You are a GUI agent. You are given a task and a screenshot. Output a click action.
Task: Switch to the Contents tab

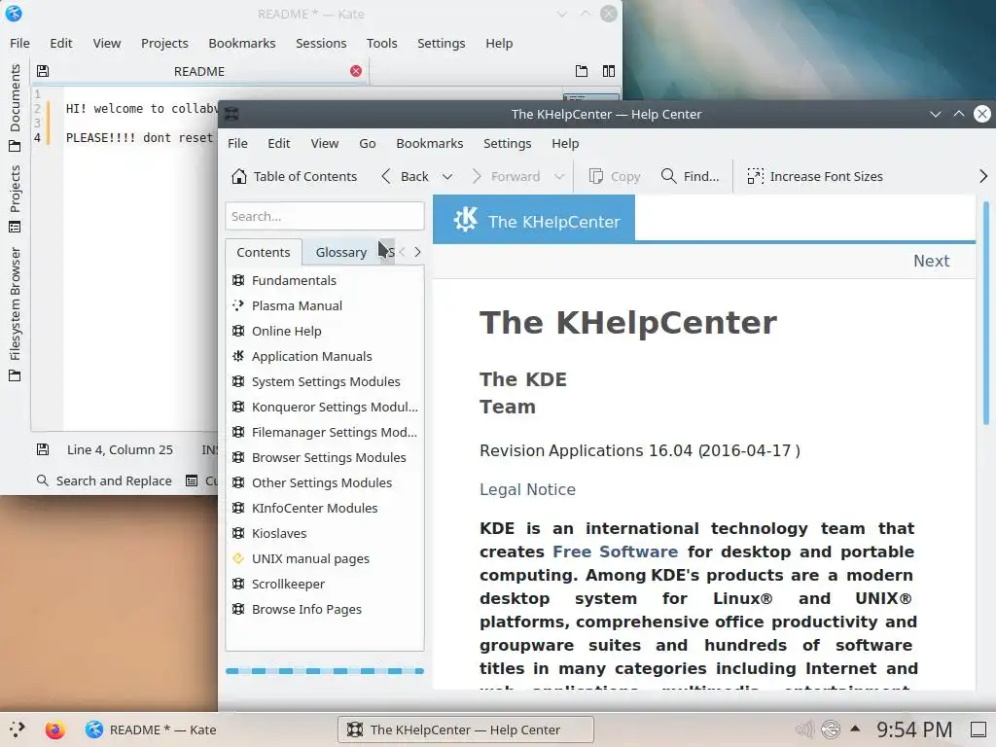(263, 252)
